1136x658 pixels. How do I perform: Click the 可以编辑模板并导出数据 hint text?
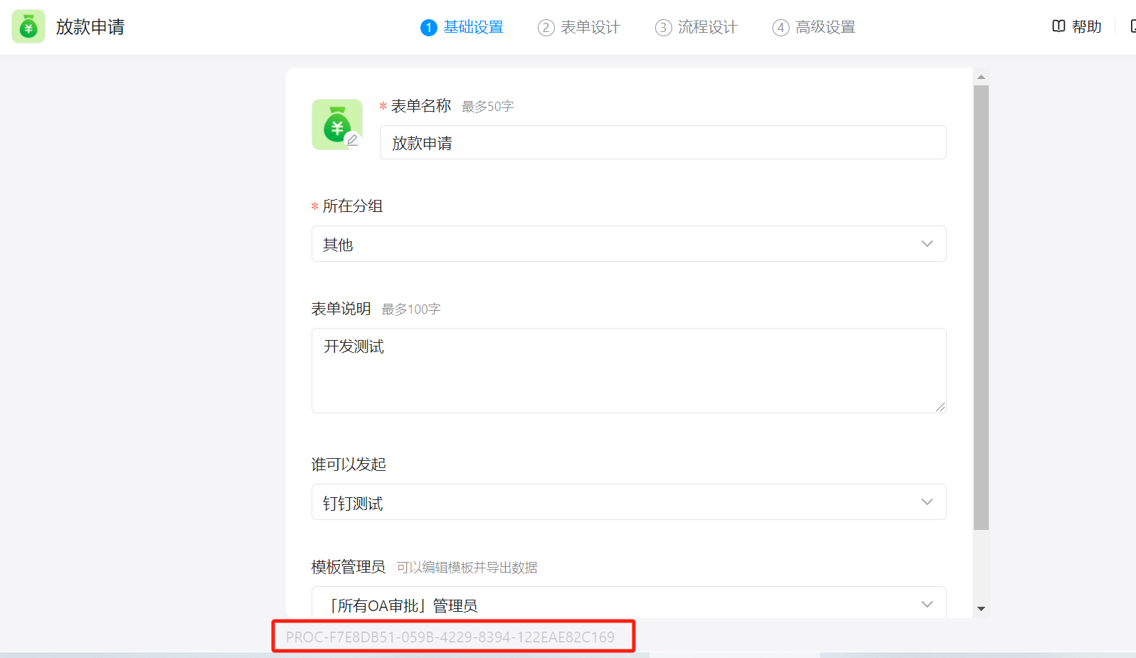467,568
